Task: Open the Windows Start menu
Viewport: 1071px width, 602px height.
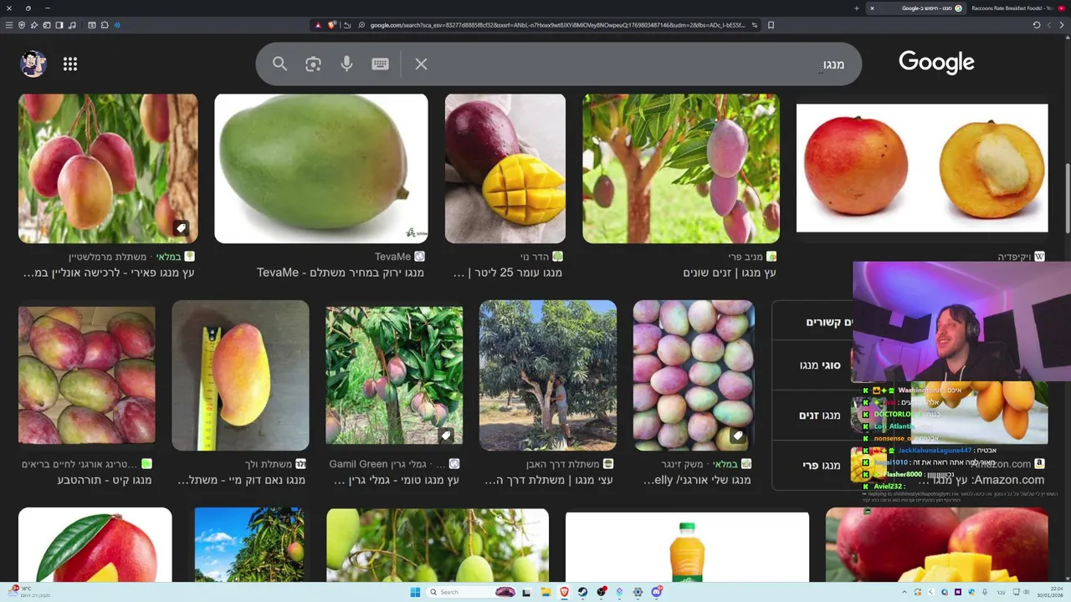Action: point(415,592)
